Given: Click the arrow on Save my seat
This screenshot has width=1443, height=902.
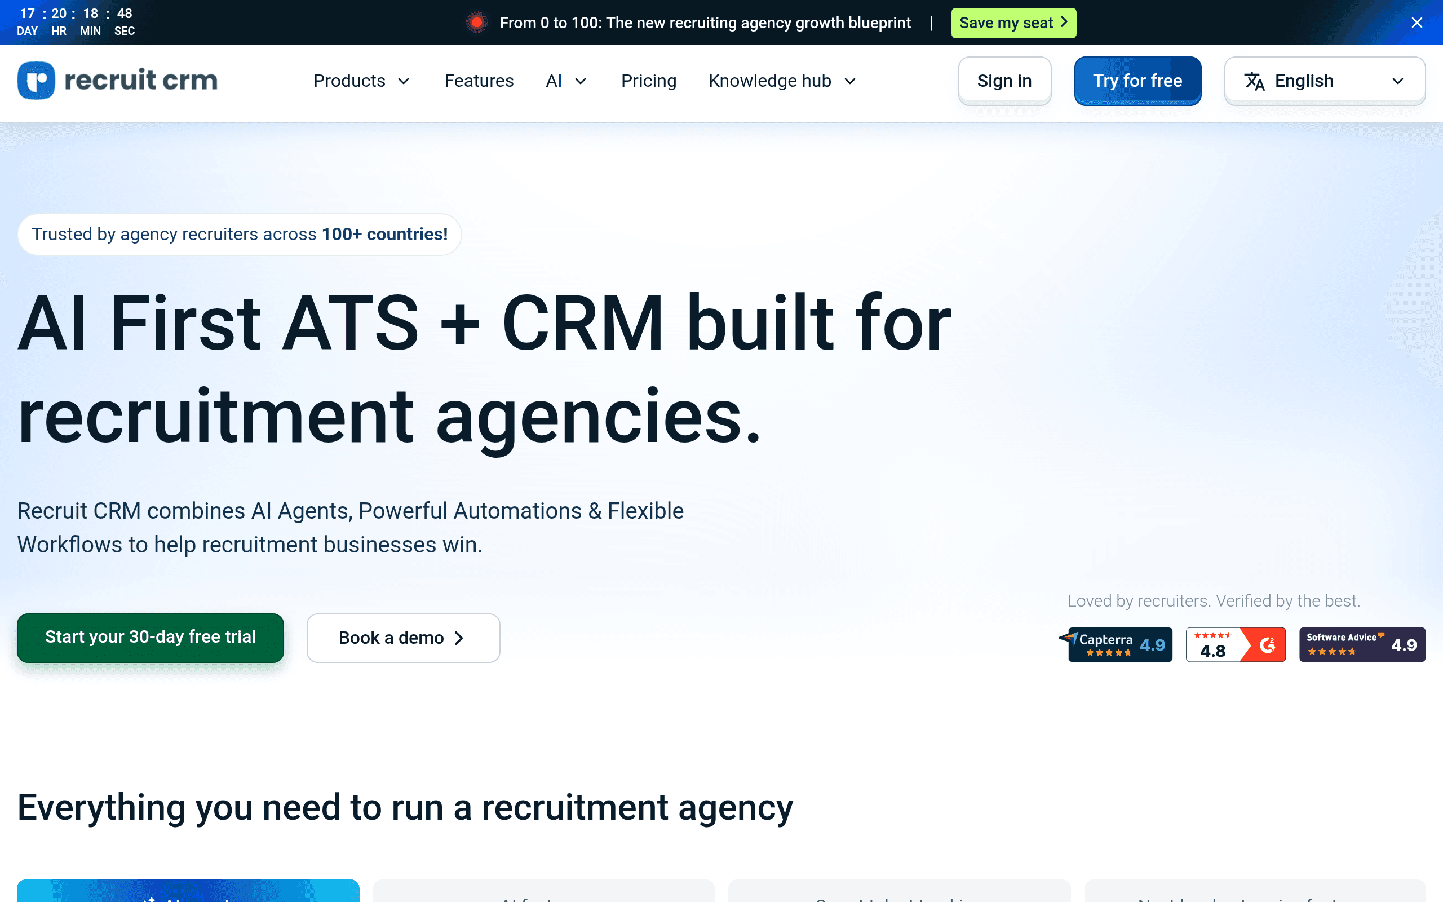Looking at the screenshot, I should [x=1064, y=22].
